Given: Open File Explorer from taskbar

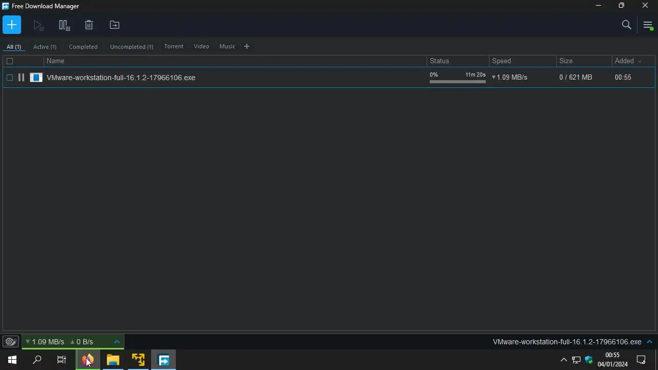Looking at the screenshot, I should pos(113,360).
